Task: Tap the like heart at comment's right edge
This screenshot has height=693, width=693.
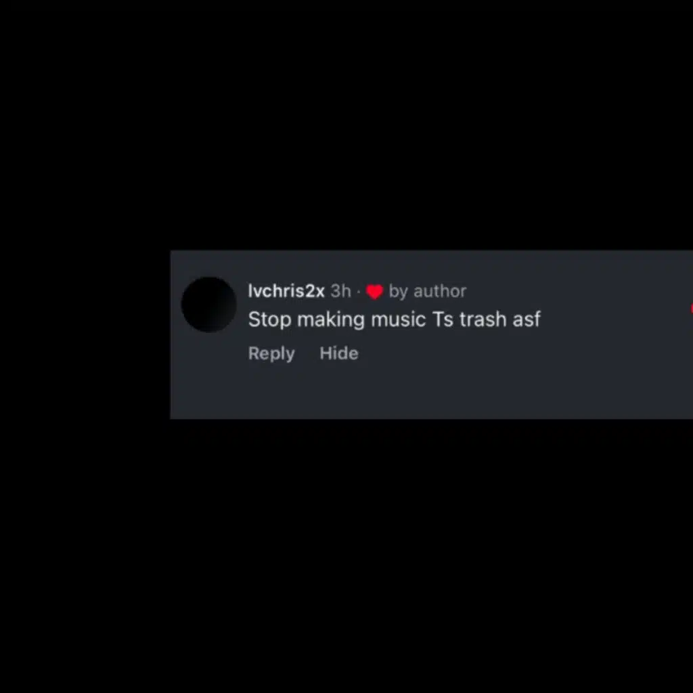Action: pyautogui.click(x=691, y=308)
